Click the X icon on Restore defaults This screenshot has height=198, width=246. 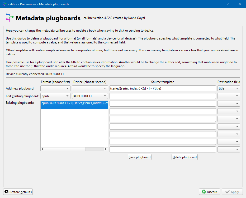6,192
